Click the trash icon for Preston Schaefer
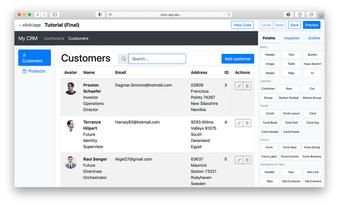Image resolution: width=339 pixels, height=206 pixels. 247,86
